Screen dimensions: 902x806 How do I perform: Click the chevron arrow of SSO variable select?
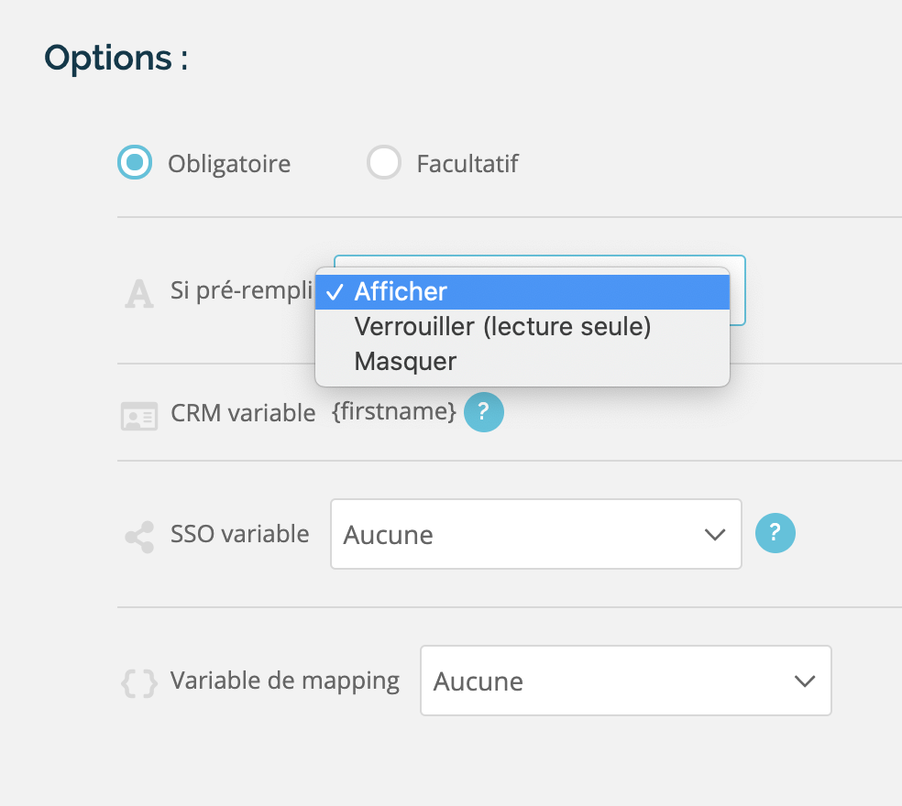click(714, 535)
